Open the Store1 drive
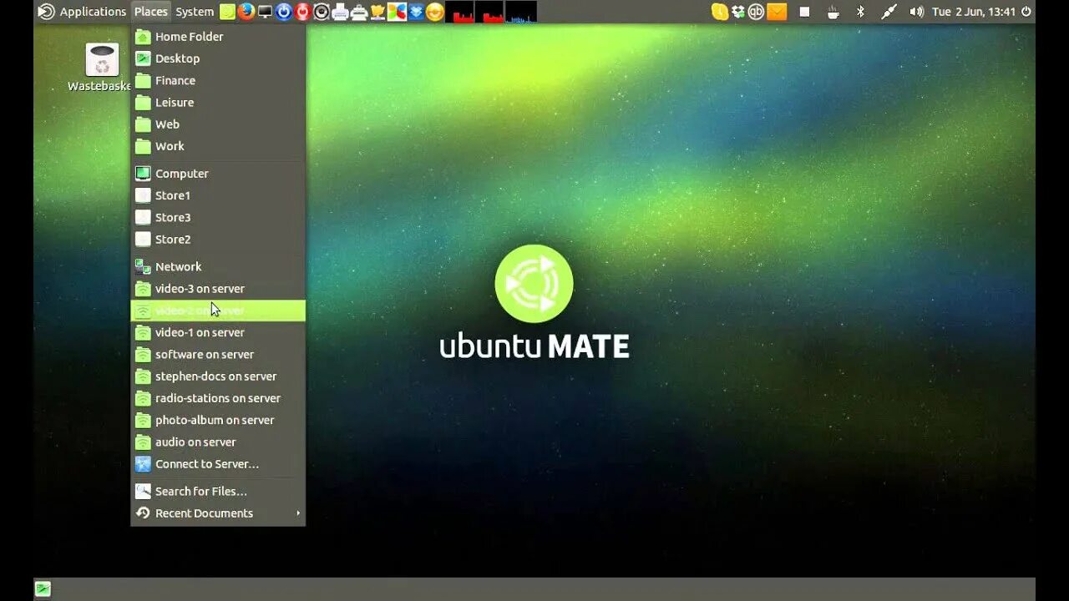This screenshot has height=601, width=1069. (x=218, y=195)
